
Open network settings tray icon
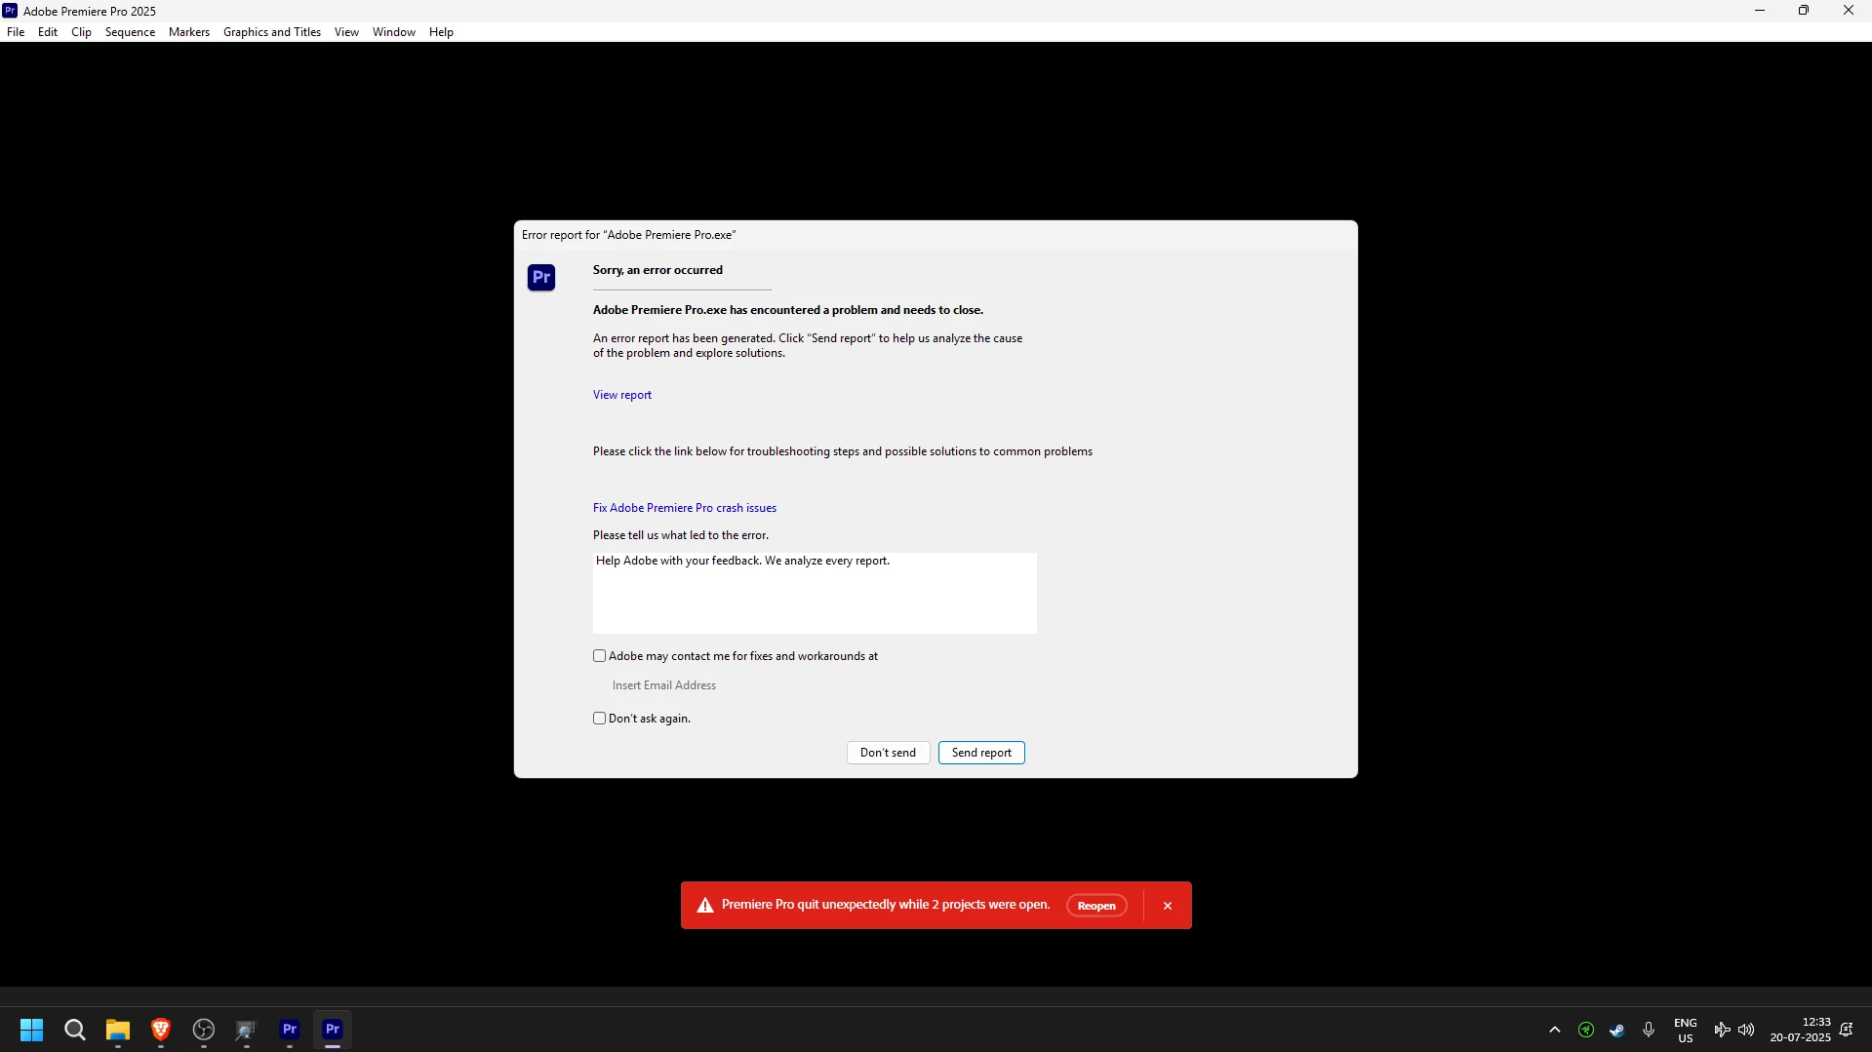1723,1030
